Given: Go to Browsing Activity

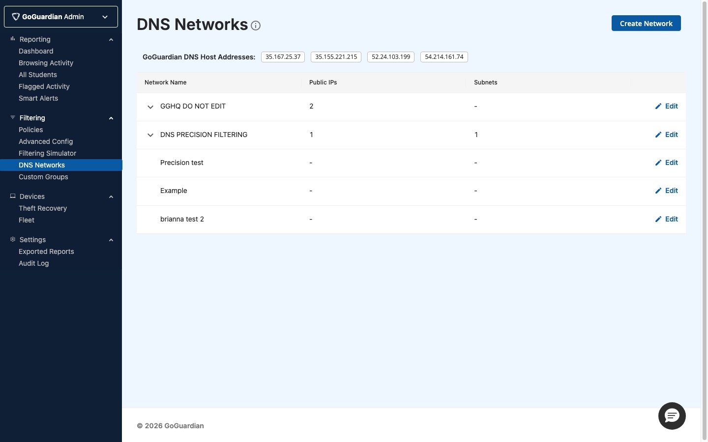Looking at the screenshot, I should 46,63.
